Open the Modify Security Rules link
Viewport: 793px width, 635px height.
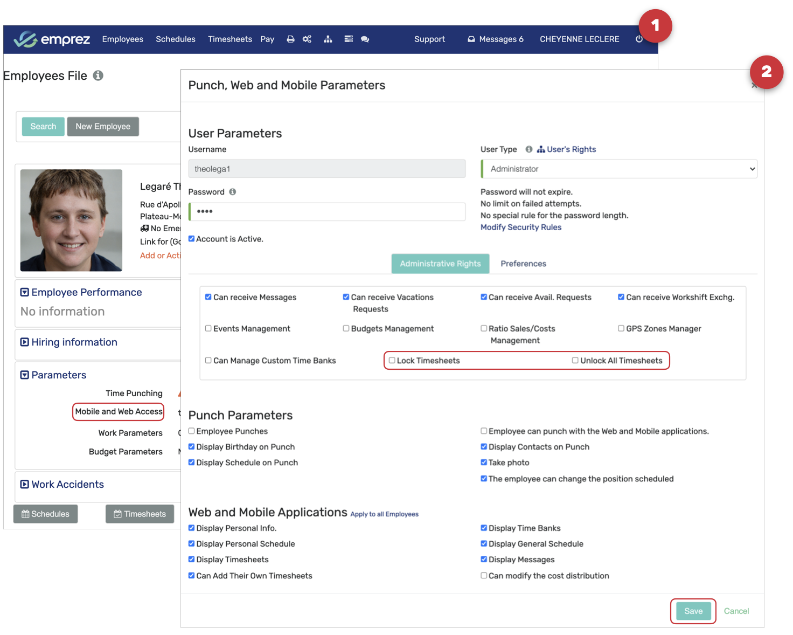tap(520, 227)
